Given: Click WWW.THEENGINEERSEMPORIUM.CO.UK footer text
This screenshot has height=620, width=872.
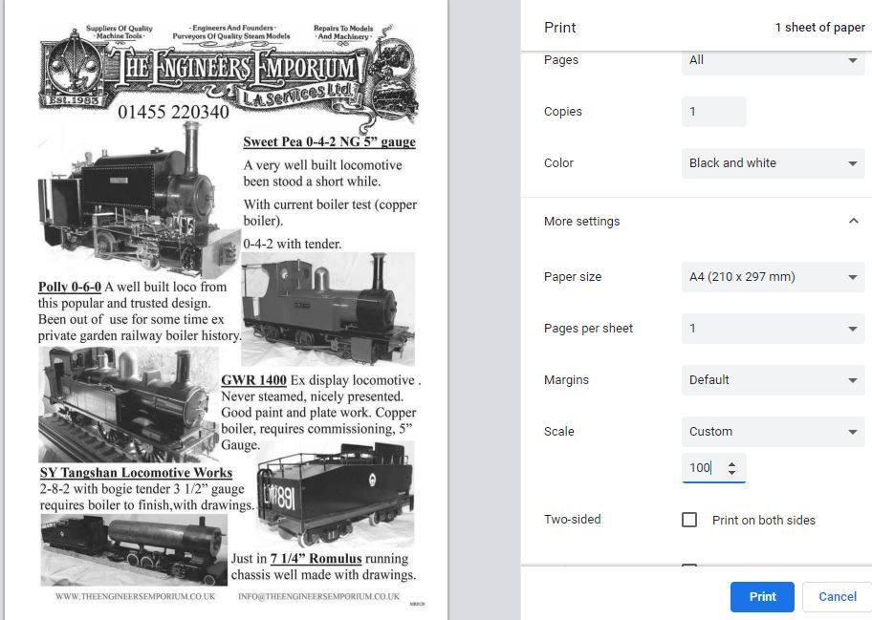Looking at the screenshot, I should [x=135, y=597].
